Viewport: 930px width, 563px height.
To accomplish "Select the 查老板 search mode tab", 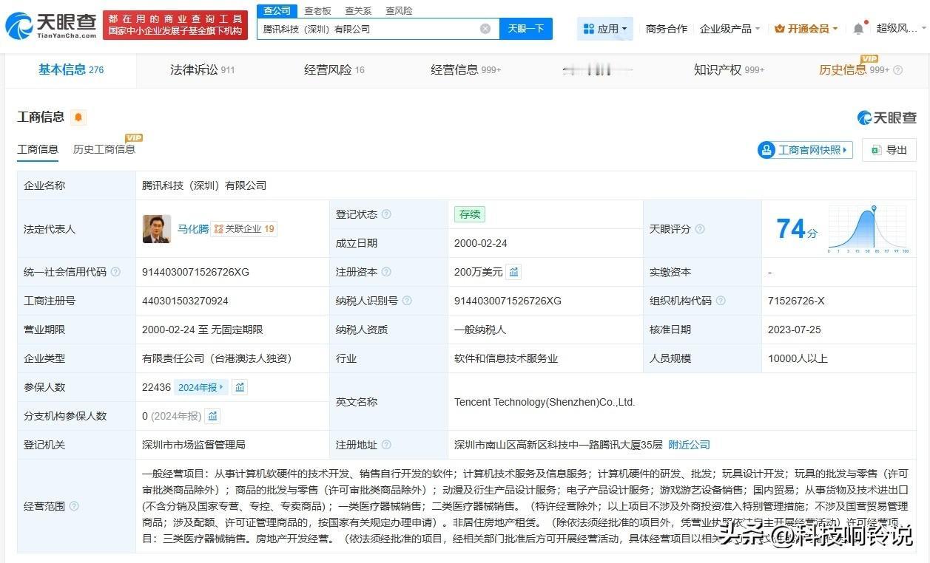I will pyautogui.click(x=317, y=11).
